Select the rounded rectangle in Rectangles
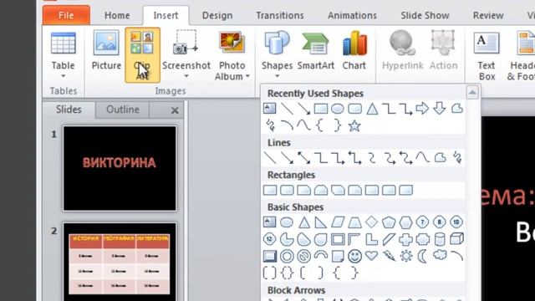Image resolution: width=535 pixels, height=301 pixels. tap(287, 190)
